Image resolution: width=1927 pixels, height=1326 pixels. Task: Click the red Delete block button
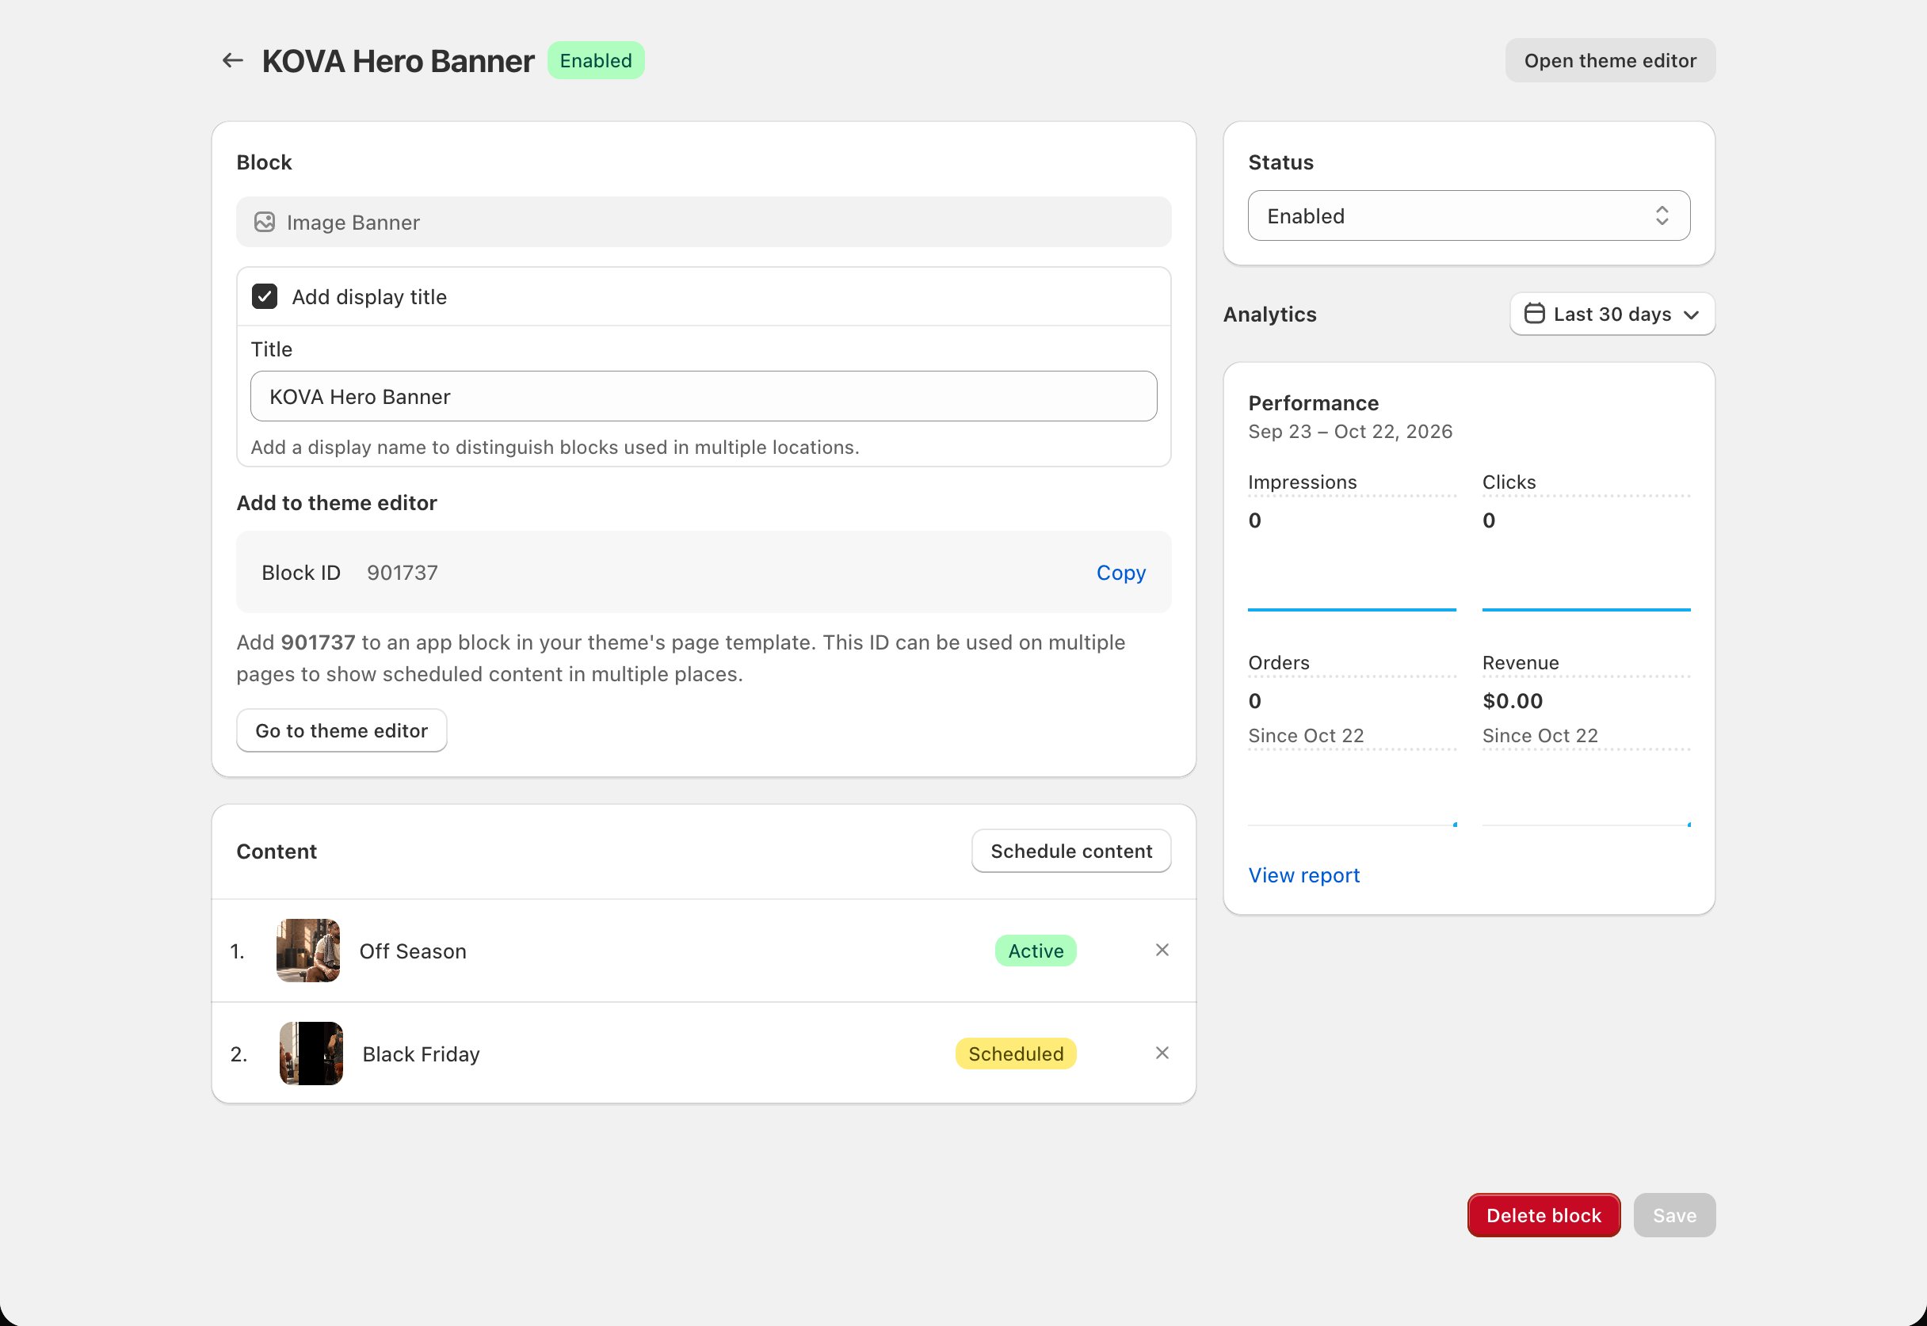click(x=1543, y=1215)
